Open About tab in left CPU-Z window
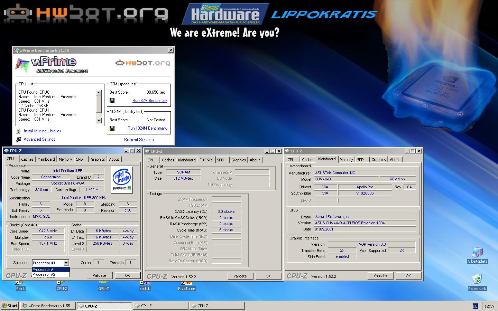The width and height of the screenshot is (498, 311). [114, 159]
